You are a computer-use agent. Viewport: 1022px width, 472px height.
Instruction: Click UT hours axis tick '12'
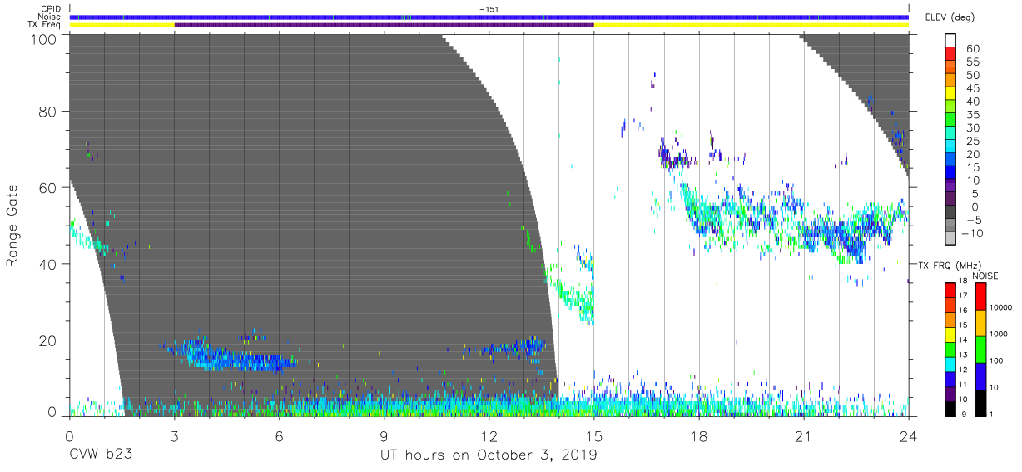click(489, 435)
